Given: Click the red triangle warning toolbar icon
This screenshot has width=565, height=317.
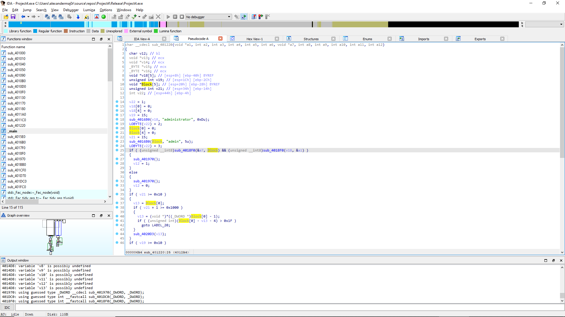Looking at the screenshot, I should pos(97,17).
